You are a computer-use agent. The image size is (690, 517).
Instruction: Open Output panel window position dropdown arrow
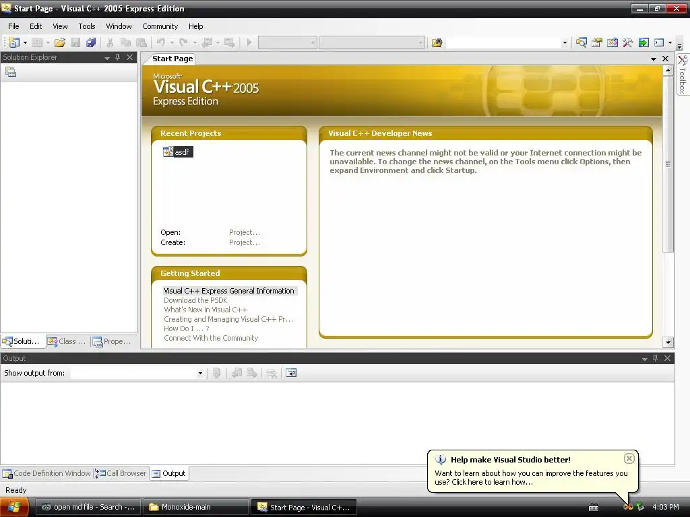coord(645,359)
